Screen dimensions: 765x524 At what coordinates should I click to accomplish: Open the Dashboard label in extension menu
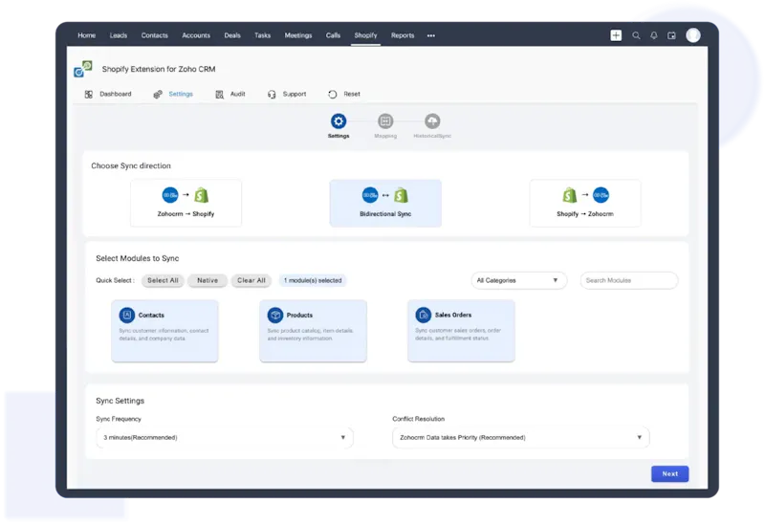(x=116, y=94)
